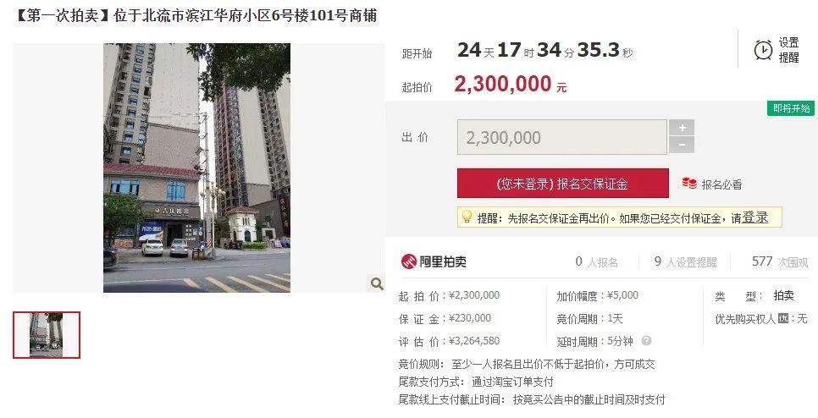Open the 报名必看 link
Image resolution: width=818 pixels, height=418 pixels.
(721, 184)
